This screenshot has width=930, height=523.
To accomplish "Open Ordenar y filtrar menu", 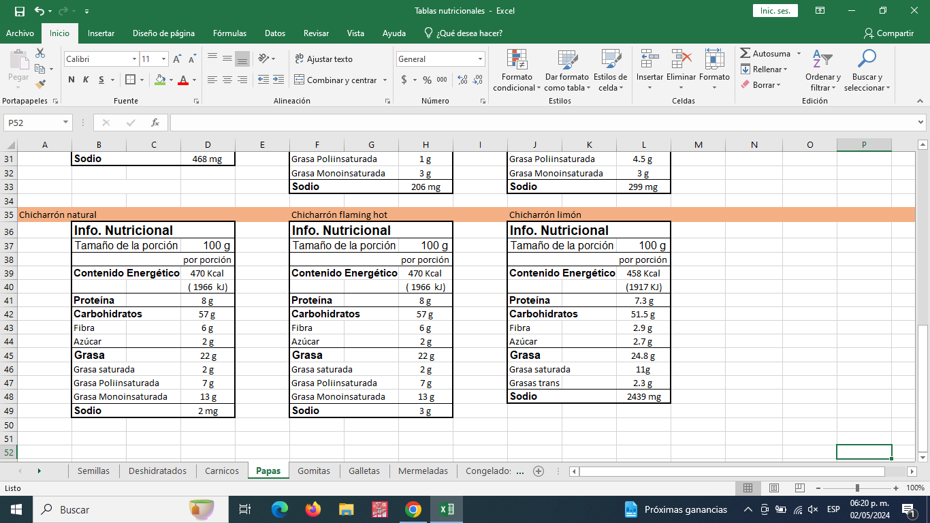I will 823,71.
